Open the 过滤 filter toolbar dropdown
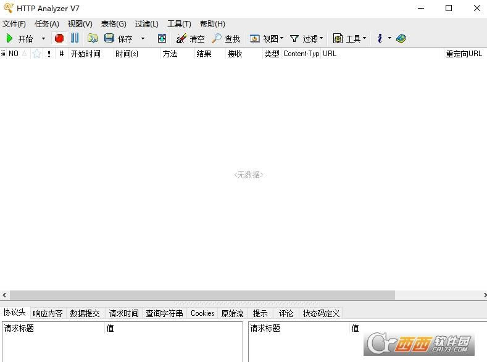The image size is (487, 362). click(x=307, y=38)
